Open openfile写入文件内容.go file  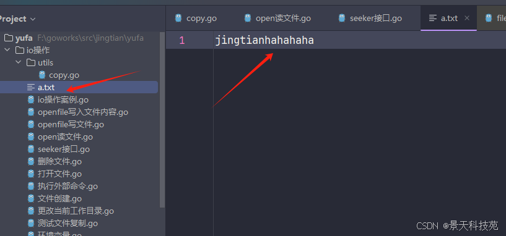click(83, 112)
